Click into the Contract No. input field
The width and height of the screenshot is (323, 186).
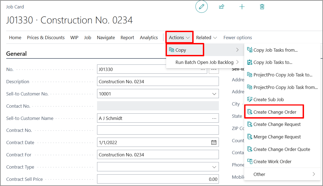tap(158, 130)
